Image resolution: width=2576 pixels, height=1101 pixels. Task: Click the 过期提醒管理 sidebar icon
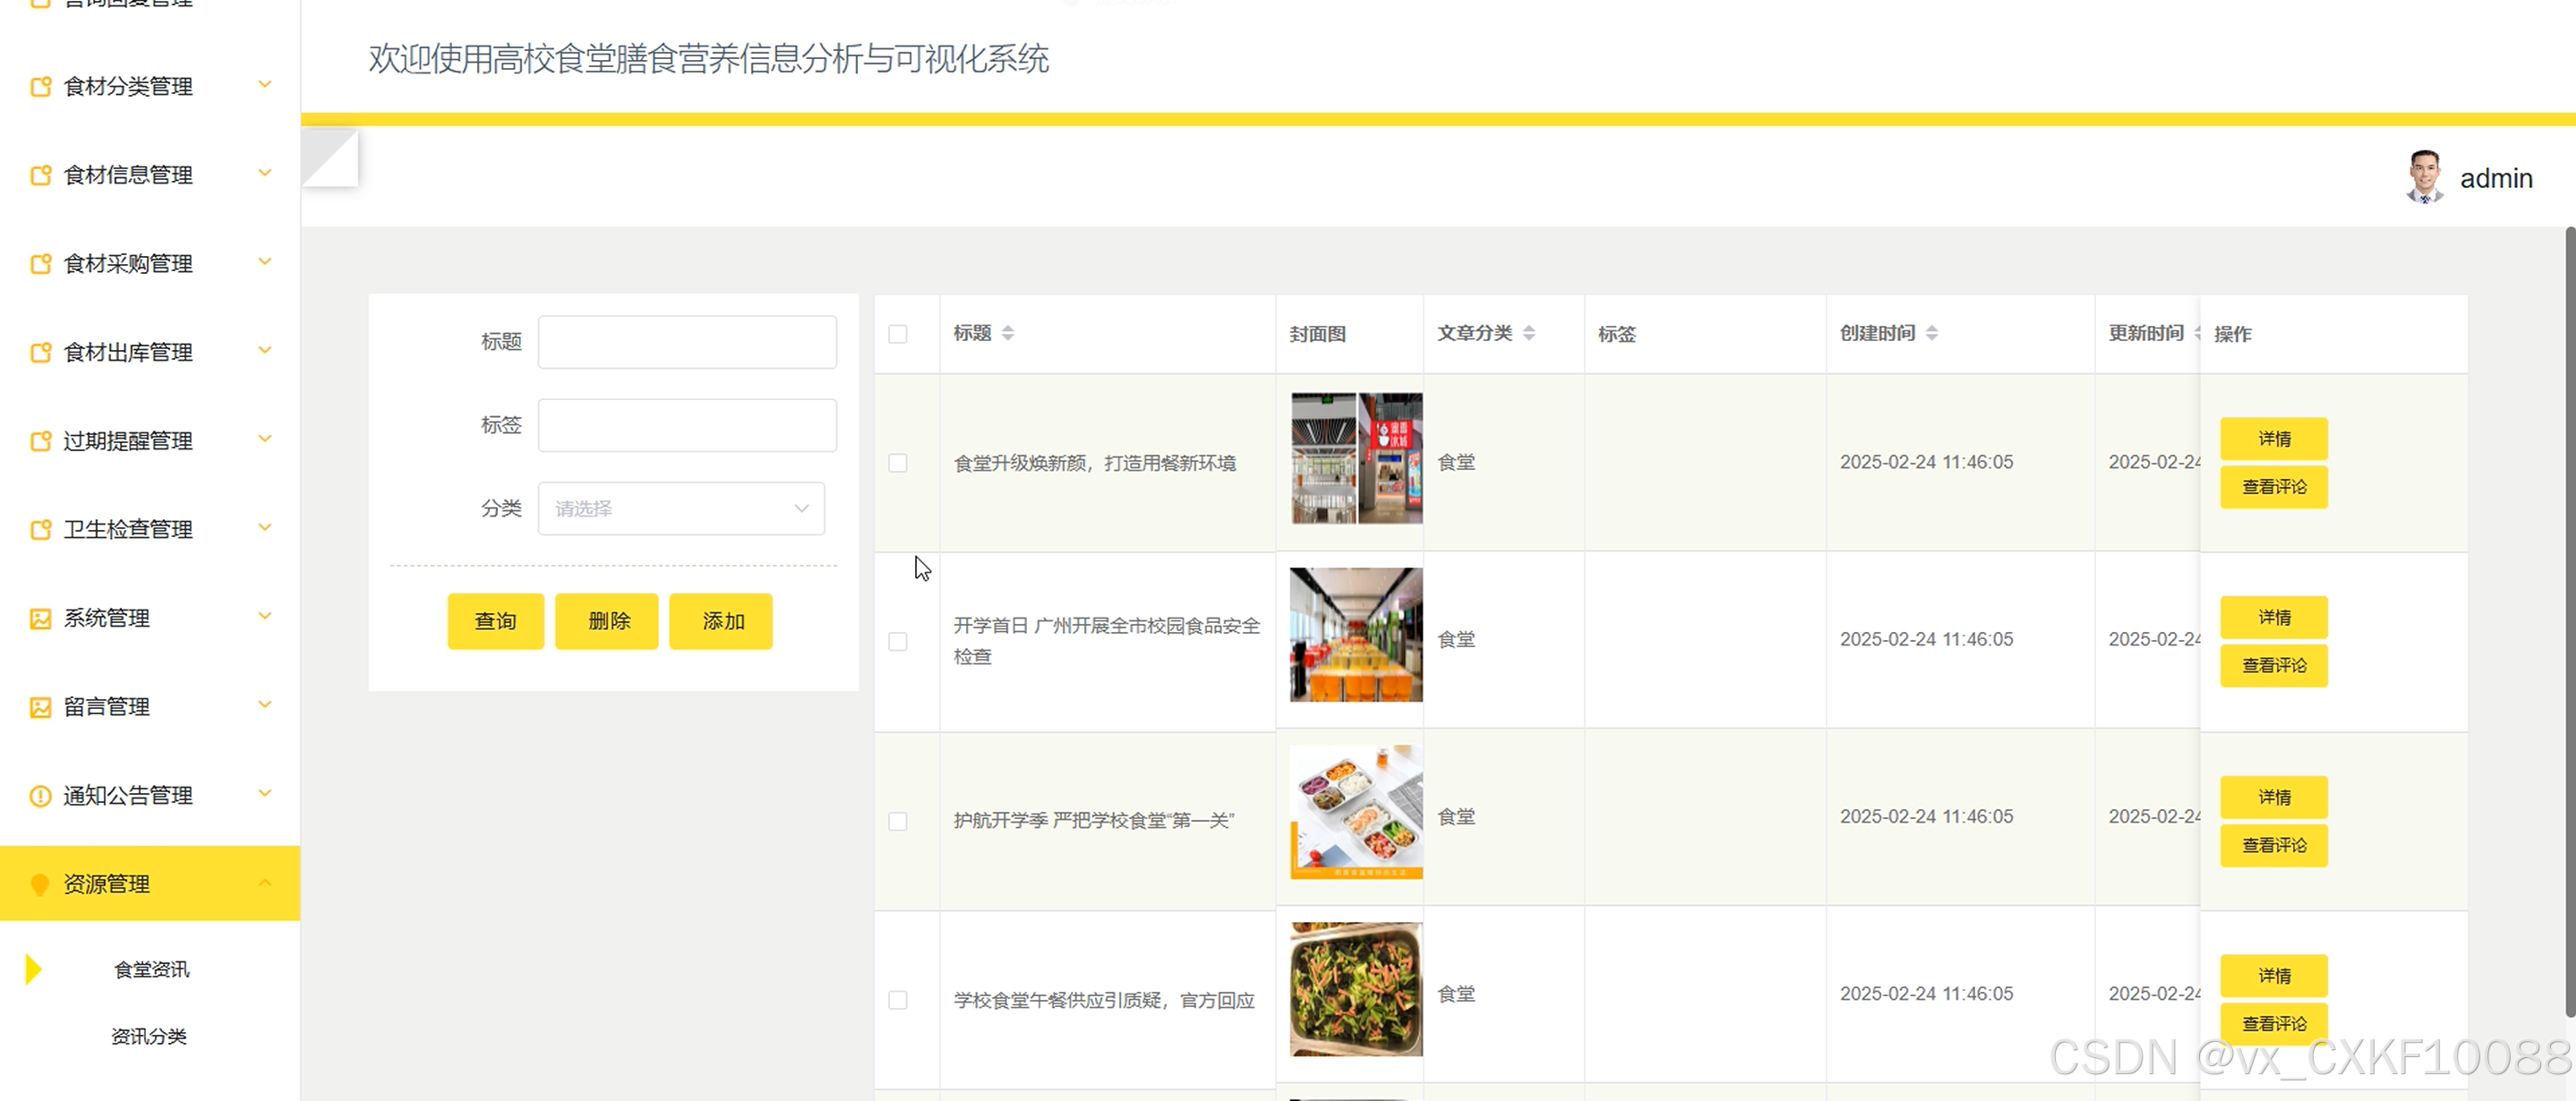[40, 441]
